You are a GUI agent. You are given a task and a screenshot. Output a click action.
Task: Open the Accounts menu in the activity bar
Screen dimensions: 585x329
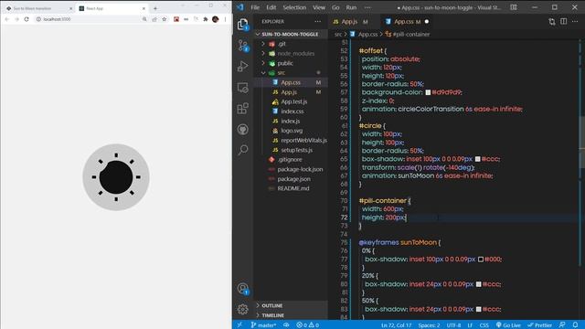pos(243,289)
